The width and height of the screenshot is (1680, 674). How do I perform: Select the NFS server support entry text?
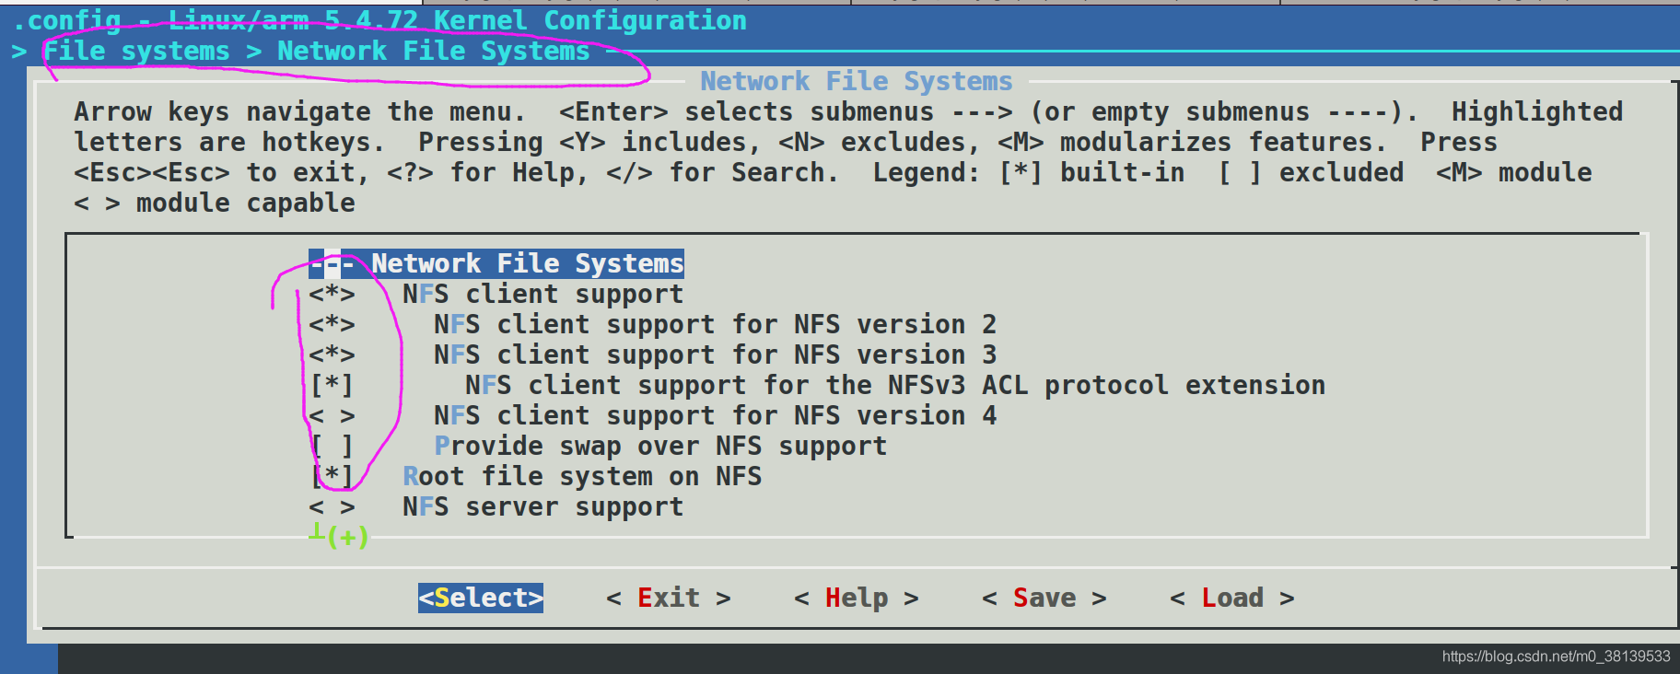[542, 507]
